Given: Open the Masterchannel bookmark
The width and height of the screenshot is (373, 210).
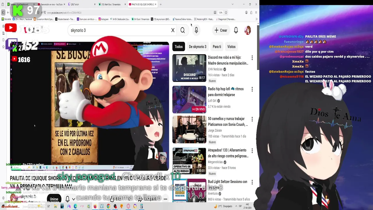Looking at the screenshot, I should pos(65,19).
